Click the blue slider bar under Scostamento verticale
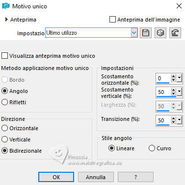185x185 pixels. tap(166, 97)
